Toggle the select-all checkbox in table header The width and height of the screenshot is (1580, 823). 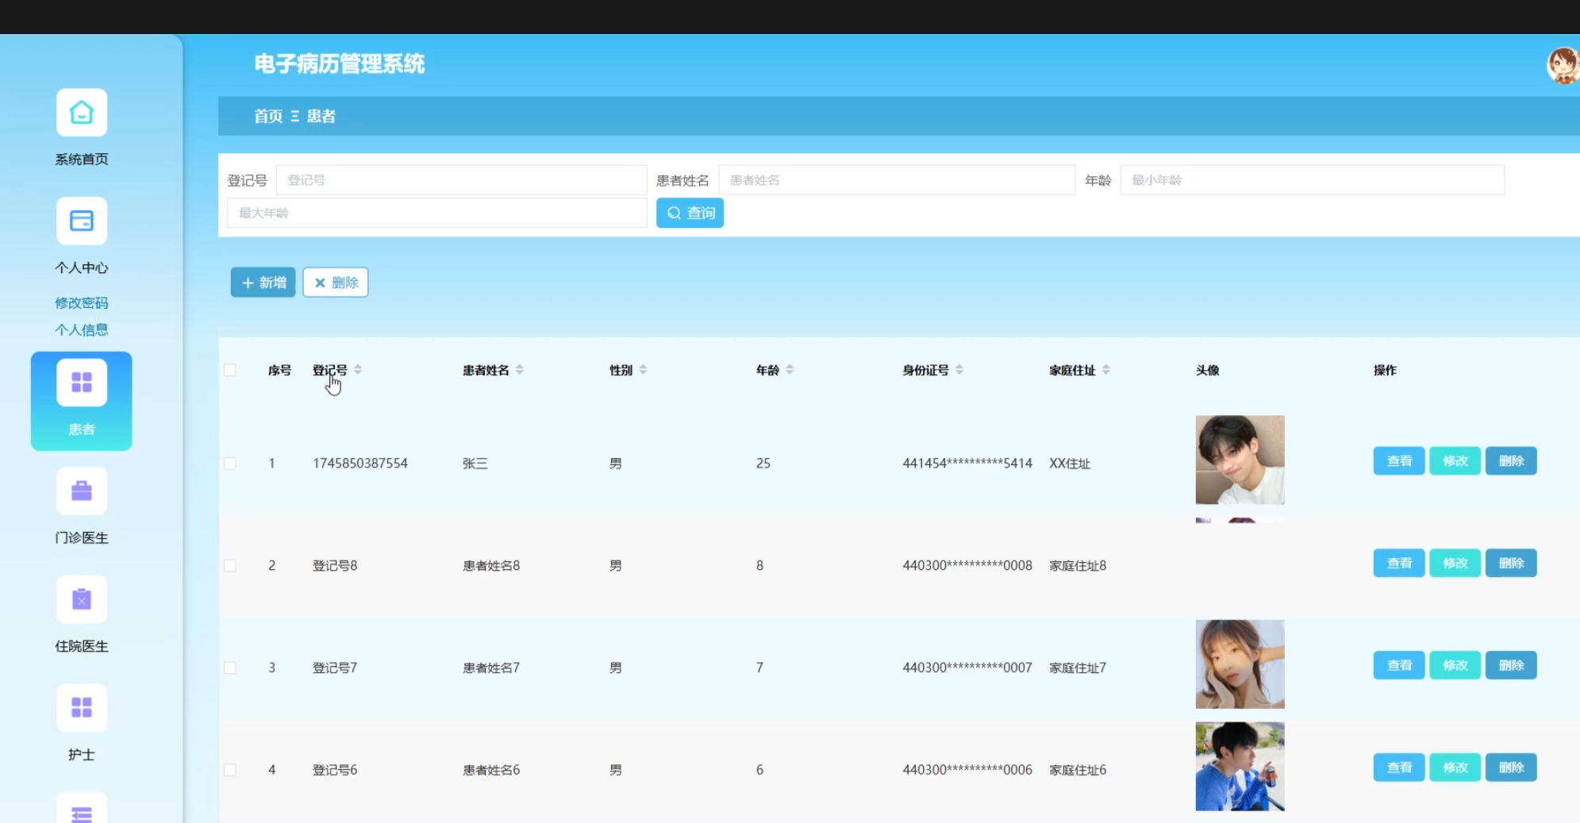click(230, 370)
